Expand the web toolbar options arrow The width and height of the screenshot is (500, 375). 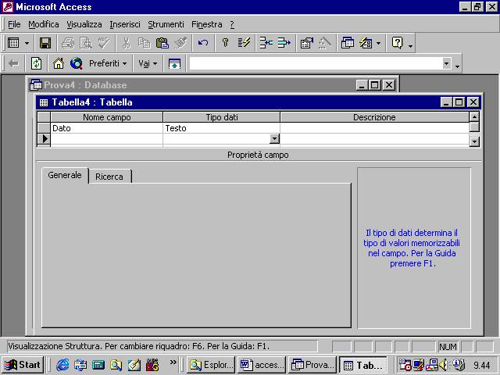tap(457, 65)
